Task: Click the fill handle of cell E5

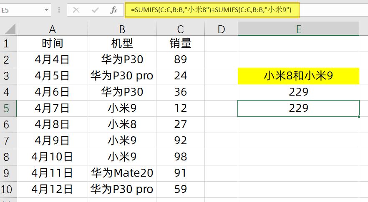Action: pos(359,116)
